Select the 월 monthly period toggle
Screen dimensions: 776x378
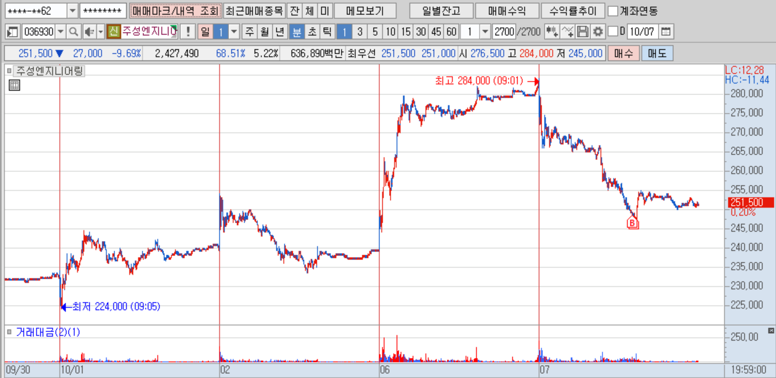(x=264, y=31)
